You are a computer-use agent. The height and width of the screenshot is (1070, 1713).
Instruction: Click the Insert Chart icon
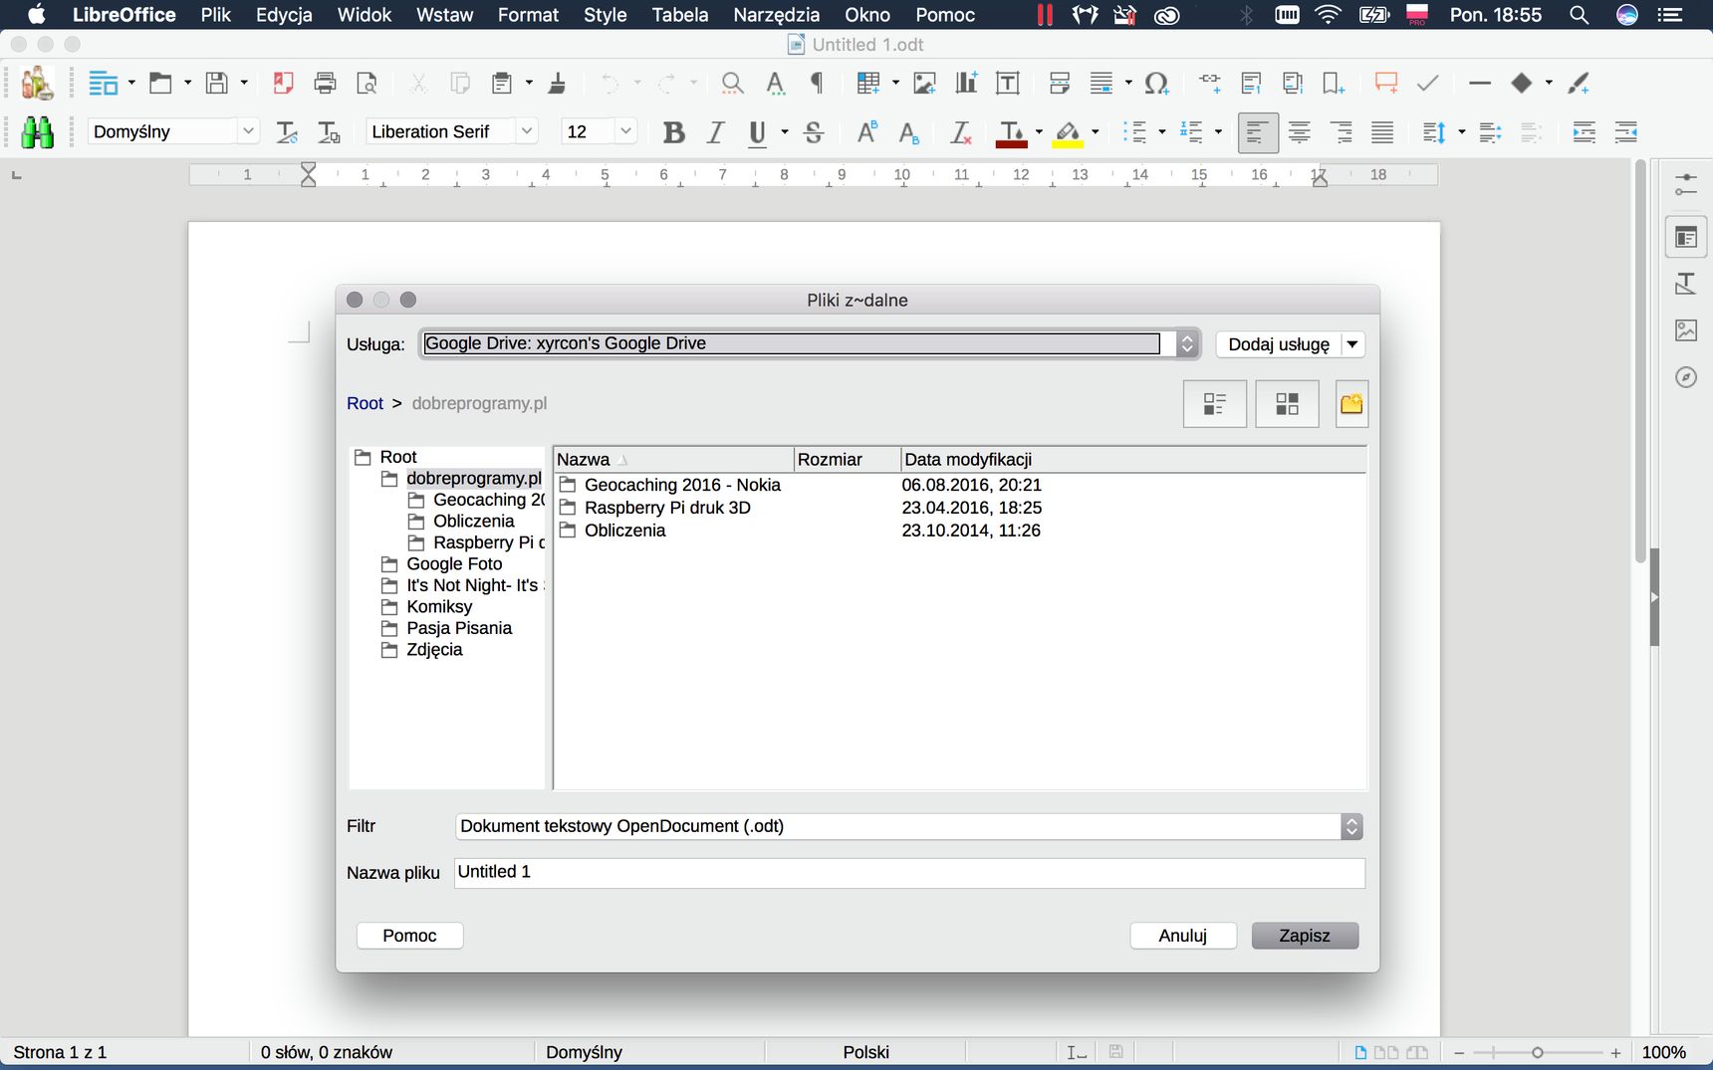pyautogui.click(x=966, y=84)
